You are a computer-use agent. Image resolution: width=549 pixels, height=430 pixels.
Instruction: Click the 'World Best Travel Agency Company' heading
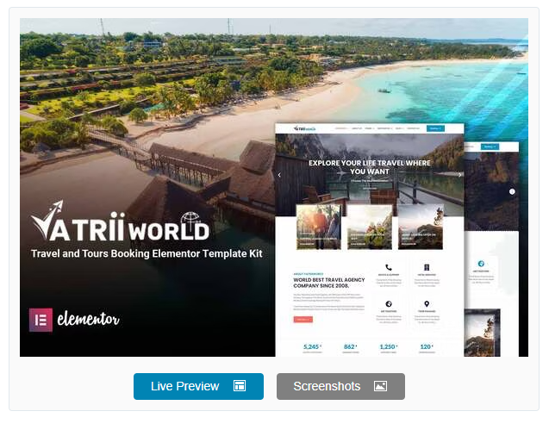coord(328,283)
